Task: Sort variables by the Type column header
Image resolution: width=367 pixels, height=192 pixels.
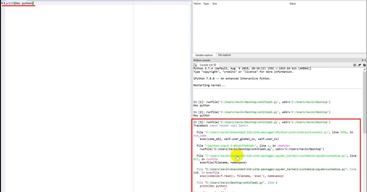Action: 206,3
